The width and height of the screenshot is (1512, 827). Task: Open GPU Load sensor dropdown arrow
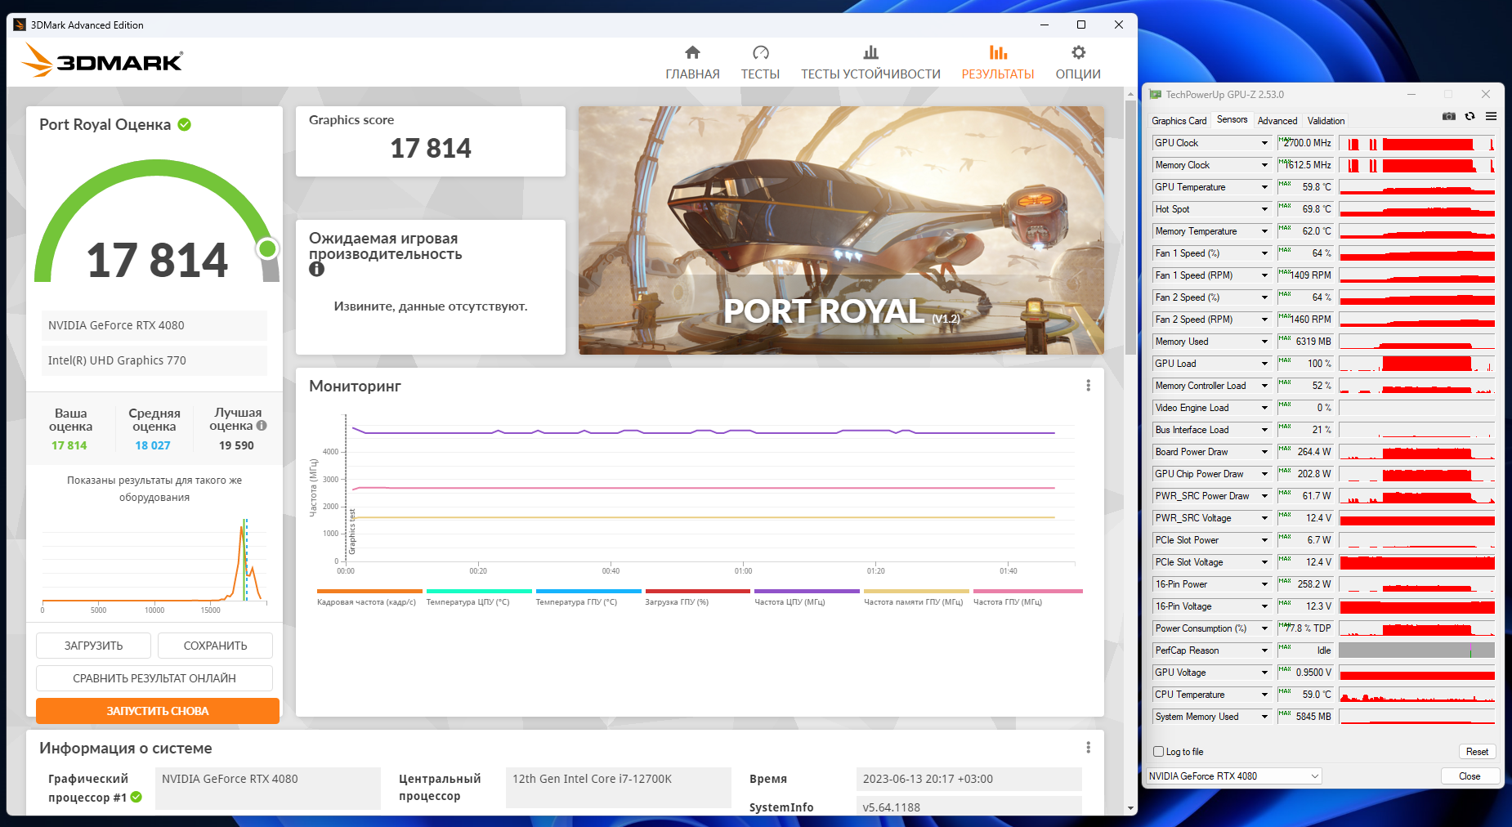click(1264, 364)
